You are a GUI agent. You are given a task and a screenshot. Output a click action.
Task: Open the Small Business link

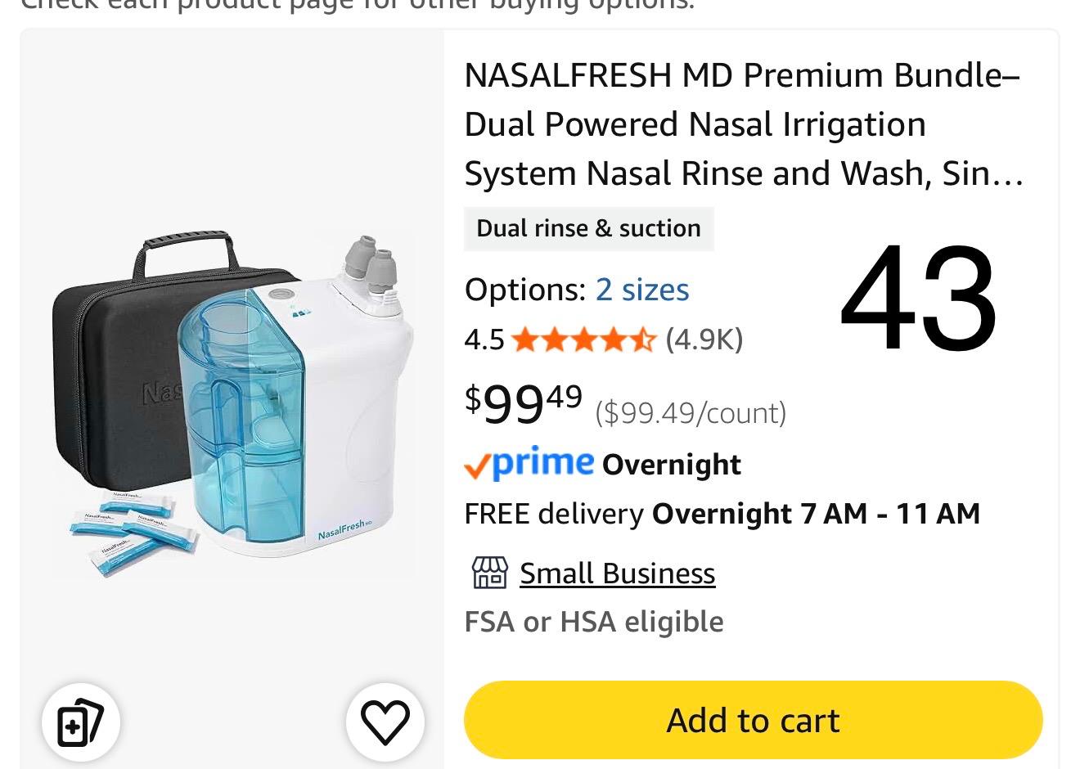(617, 573)
